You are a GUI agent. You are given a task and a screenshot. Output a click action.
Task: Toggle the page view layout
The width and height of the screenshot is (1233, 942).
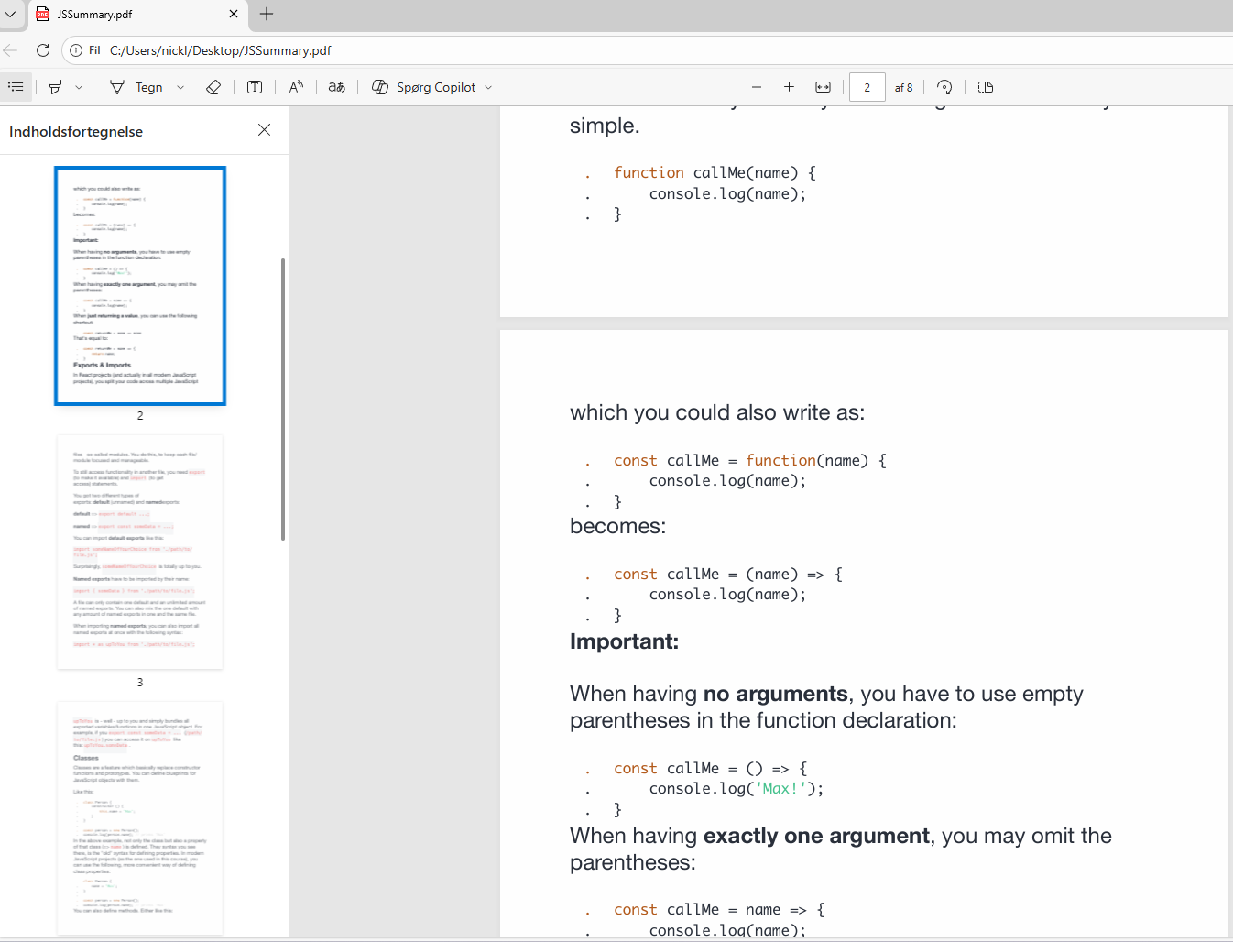986,87
